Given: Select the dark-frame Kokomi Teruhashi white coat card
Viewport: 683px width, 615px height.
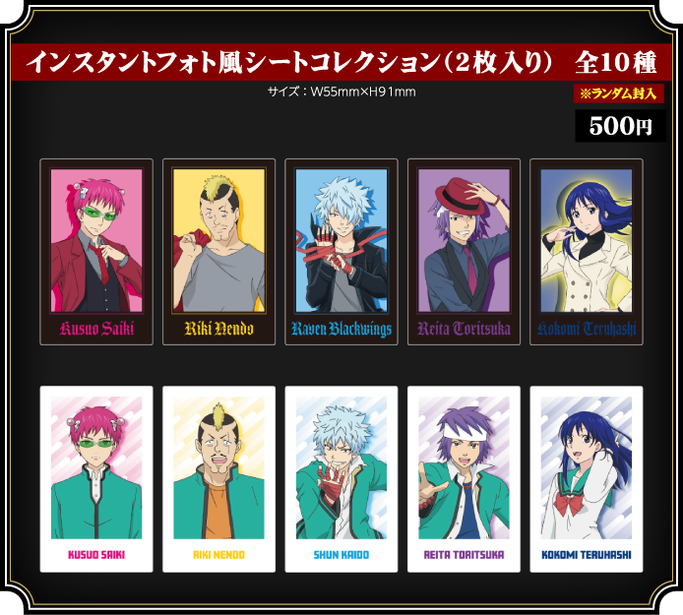Looking at the screenshot, I should pyautogui.click(x=587, y=252).
